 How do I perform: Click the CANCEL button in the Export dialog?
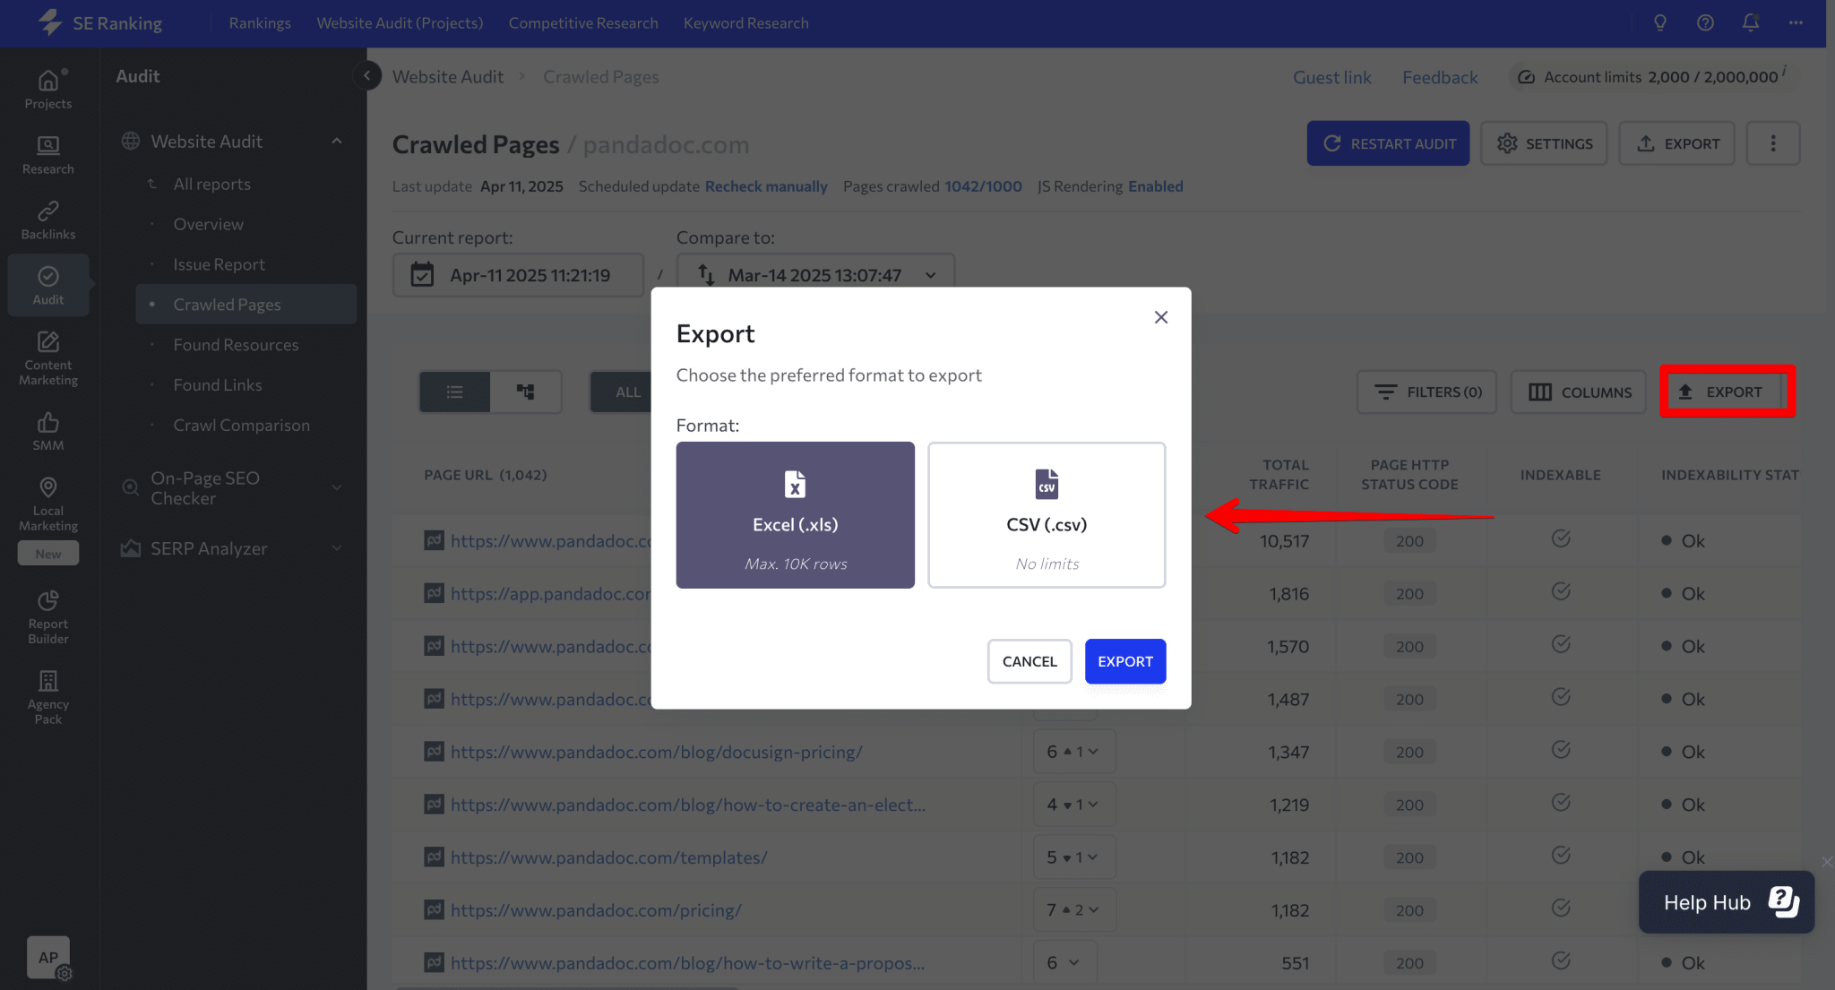tap(1029, 661)
